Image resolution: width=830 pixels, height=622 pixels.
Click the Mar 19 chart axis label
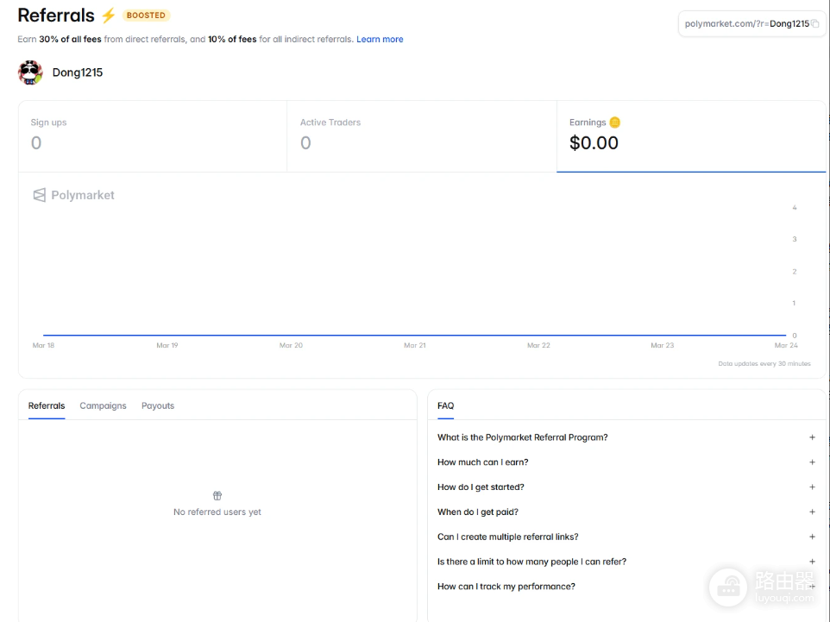tap(167, 345)
